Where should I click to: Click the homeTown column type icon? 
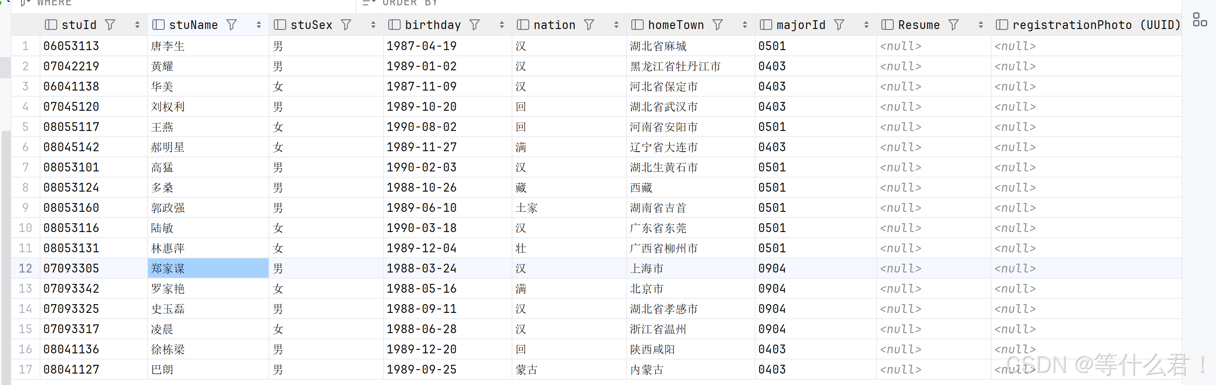click(x=637, y=25)
